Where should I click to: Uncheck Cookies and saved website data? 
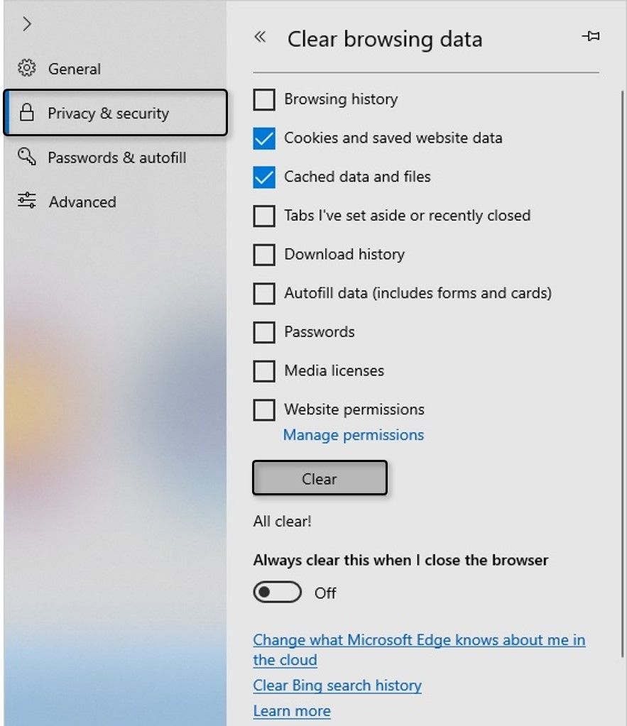coord(264,138)
